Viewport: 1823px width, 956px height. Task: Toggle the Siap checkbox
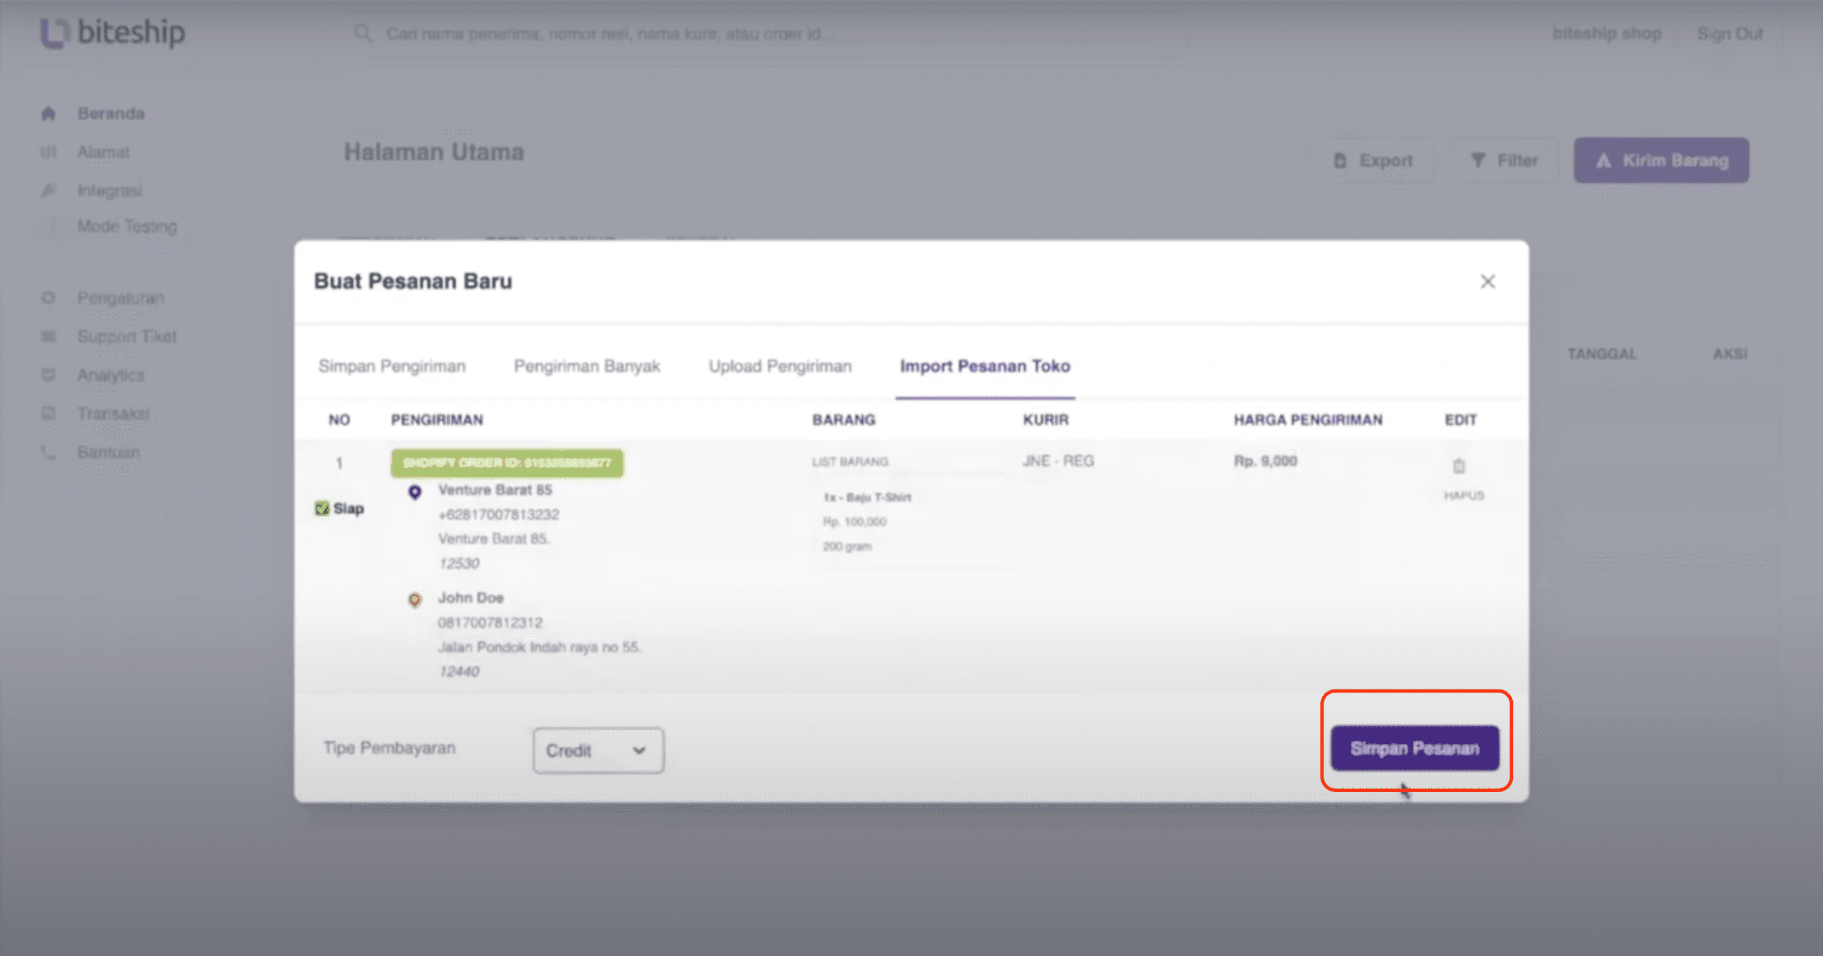pyautogui.click(x=322, y=509)
